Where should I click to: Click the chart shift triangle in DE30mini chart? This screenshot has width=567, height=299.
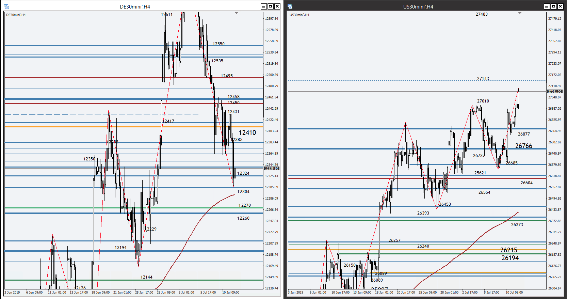coord(236,13)
